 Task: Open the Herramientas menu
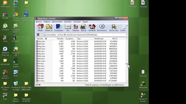pos(57,22)
